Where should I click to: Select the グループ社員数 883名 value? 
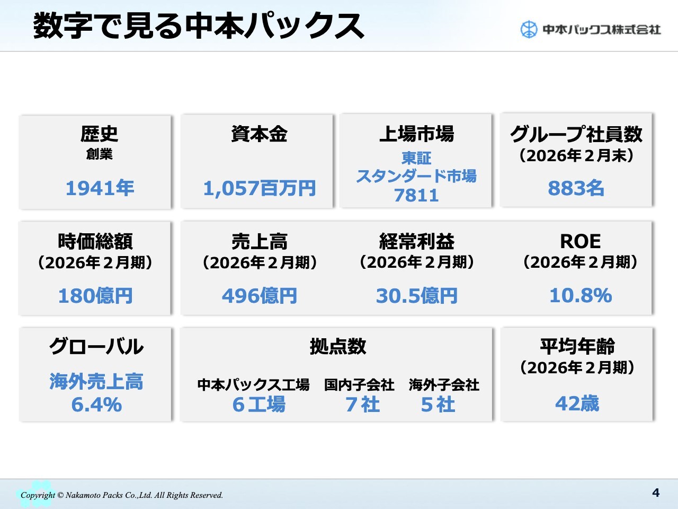click(576, 188)
